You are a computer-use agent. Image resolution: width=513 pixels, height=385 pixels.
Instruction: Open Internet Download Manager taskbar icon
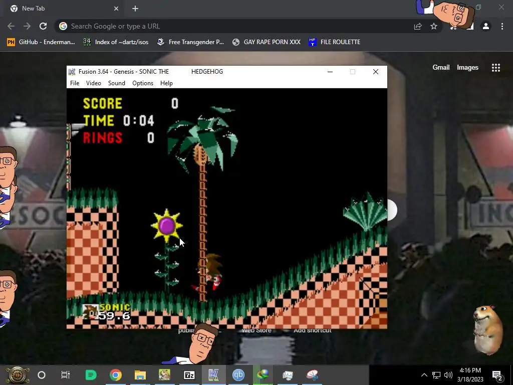click(263, 375)
